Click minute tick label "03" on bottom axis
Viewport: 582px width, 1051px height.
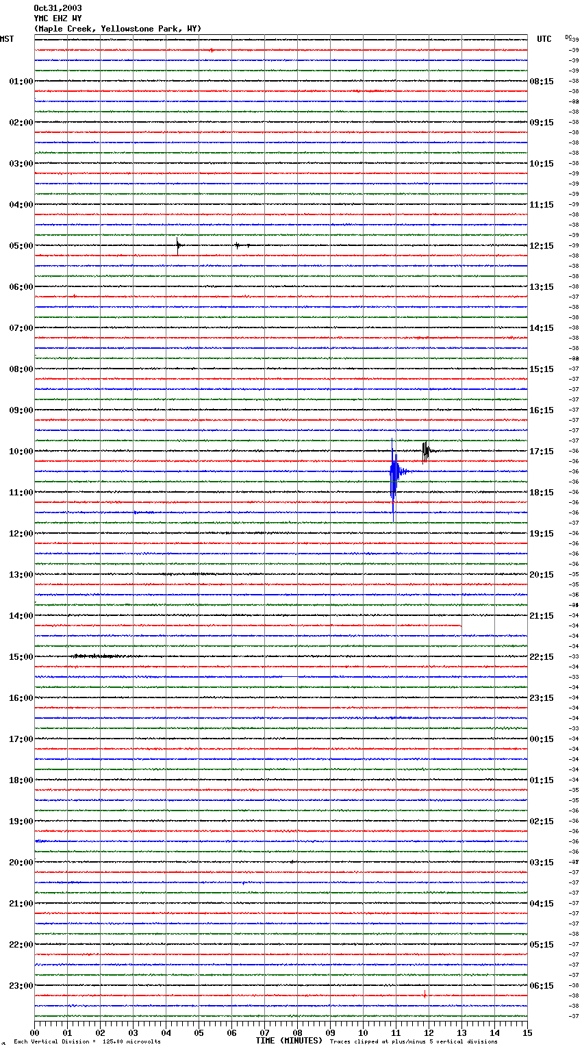(x=133, y=1032)
